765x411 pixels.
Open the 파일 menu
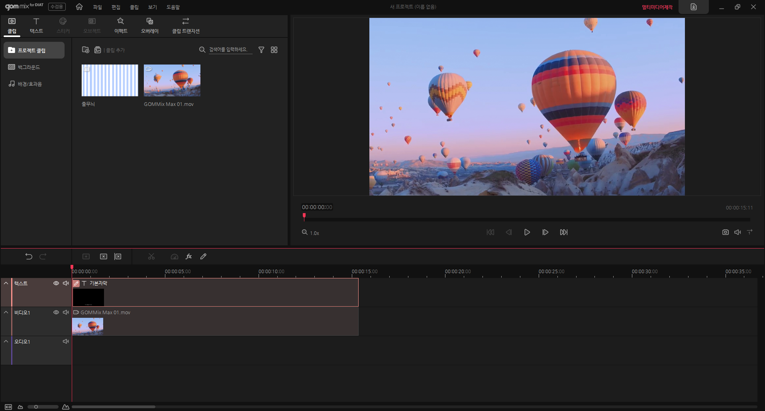pos(97,7)
